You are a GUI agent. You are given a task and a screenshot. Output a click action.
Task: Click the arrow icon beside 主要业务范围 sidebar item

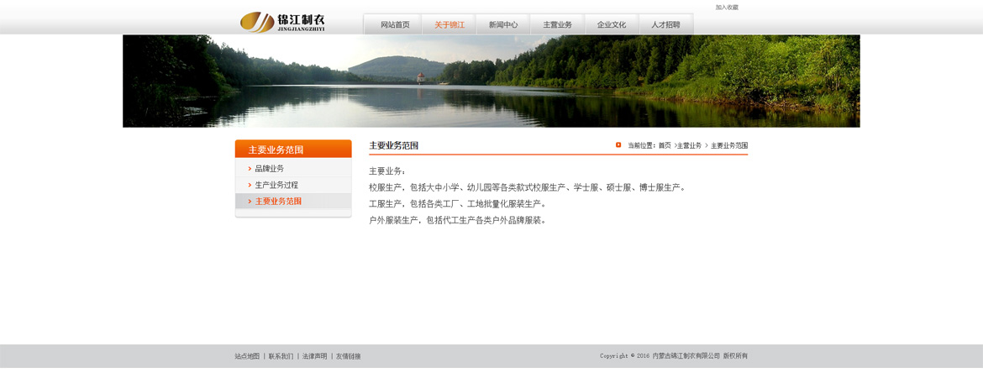click(250, 202)
